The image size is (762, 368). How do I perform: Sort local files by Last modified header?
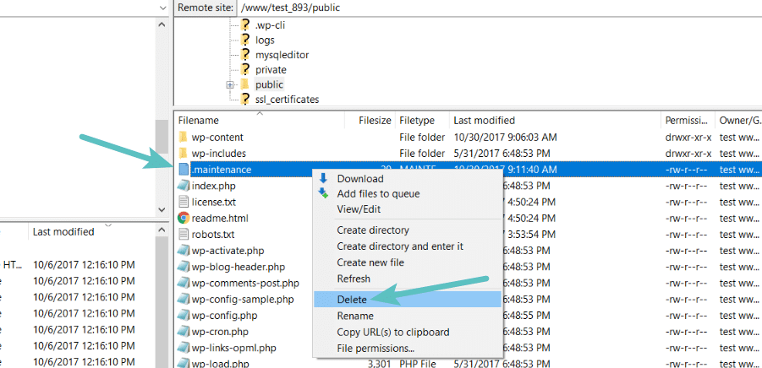(63, 232)
